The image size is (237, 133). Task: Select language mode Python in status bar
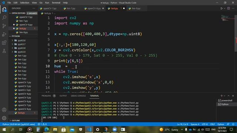tap(221, 124)
